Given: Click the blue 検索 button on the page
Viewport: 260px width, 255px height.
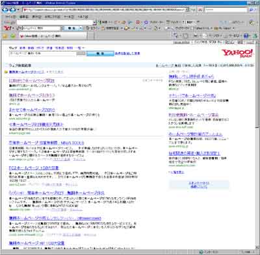Looking at the screenshot, I should (100, 53).
